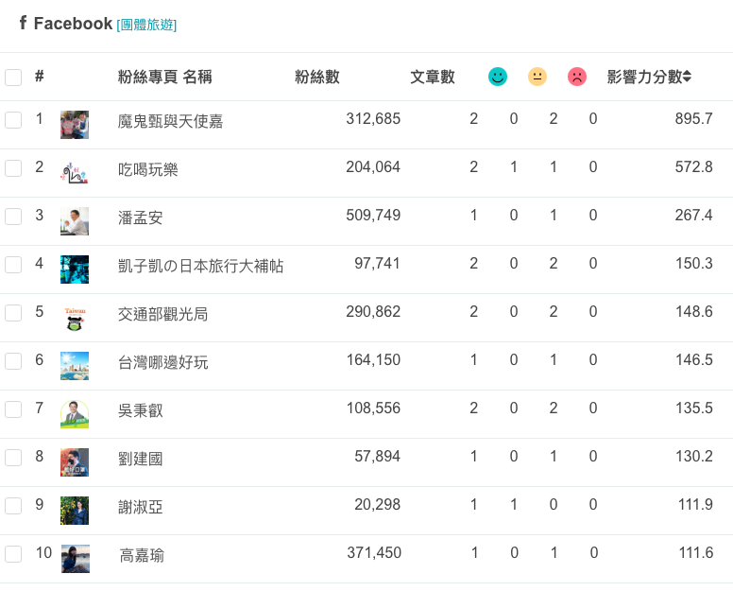Open the 謝淑亞 profile avatar
Screen dimensions: 733x591
[75, 510]
